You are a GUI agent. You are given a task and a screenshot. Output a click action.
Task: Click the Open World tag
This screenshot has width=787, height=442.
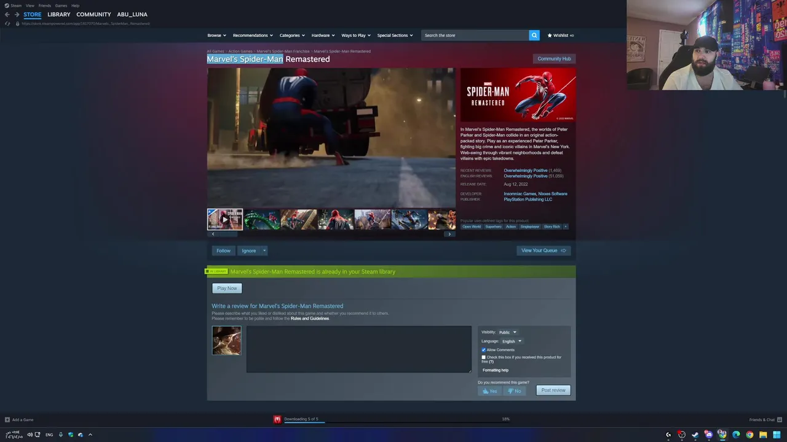tap(472, 227)
